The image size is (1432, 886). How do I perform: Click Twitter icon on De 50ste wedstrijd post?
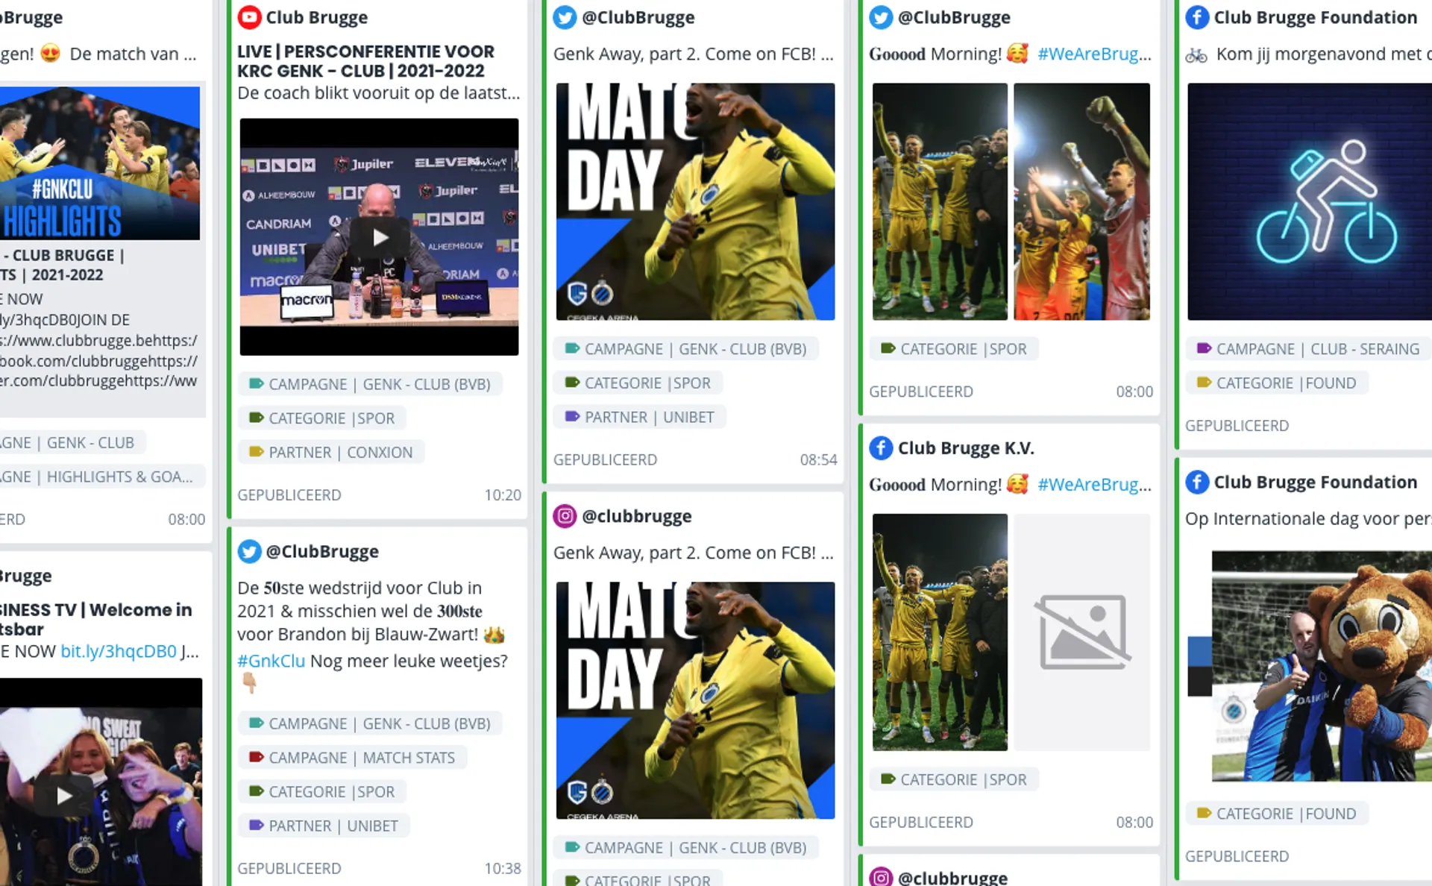[249, 551]
